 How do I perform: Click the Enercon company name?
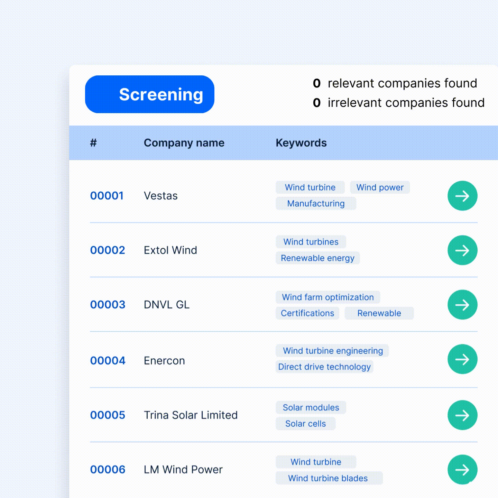pos(164,361)
